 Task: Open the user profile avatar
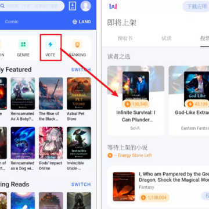coord(85,6)
